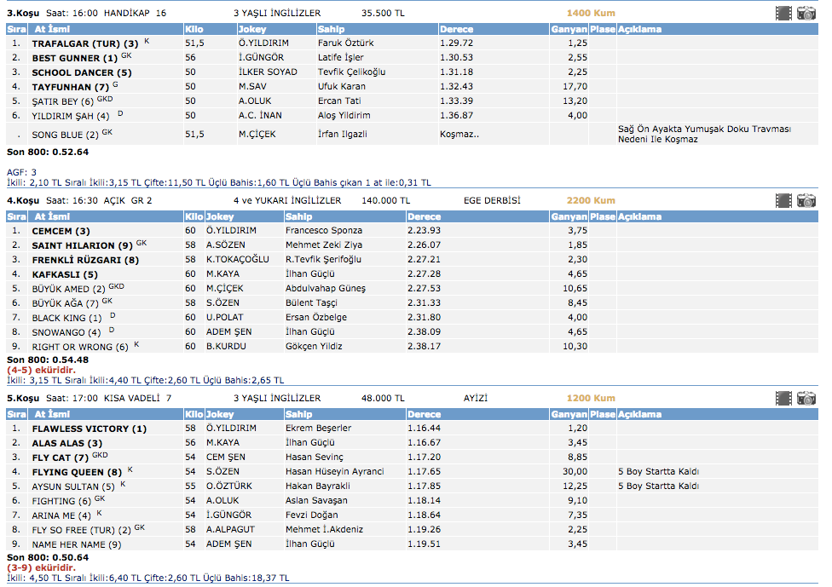
Task: Click owner Hasan Hüseyin Ayranci
Action: click(334, 472)
